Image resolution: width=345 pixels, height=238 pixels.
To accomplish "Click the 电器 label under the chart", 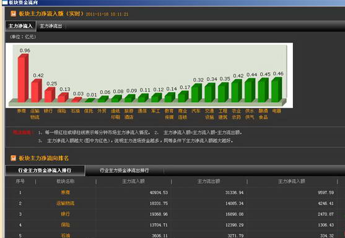I will click(x=277, y=111).
